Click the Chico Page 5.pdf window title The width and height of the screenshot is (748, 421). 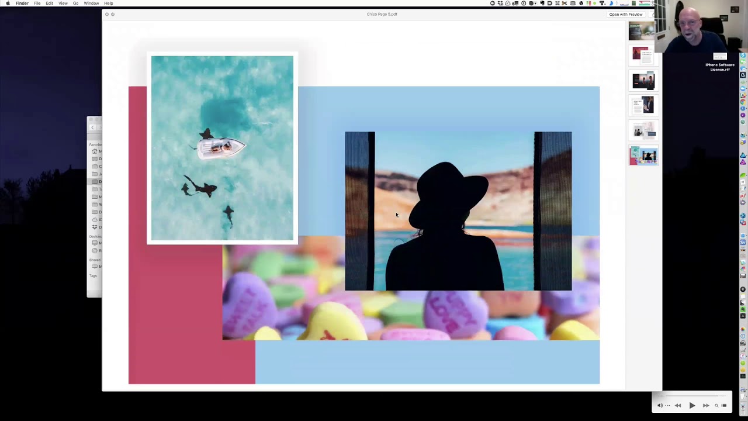[x=382, y=14]
